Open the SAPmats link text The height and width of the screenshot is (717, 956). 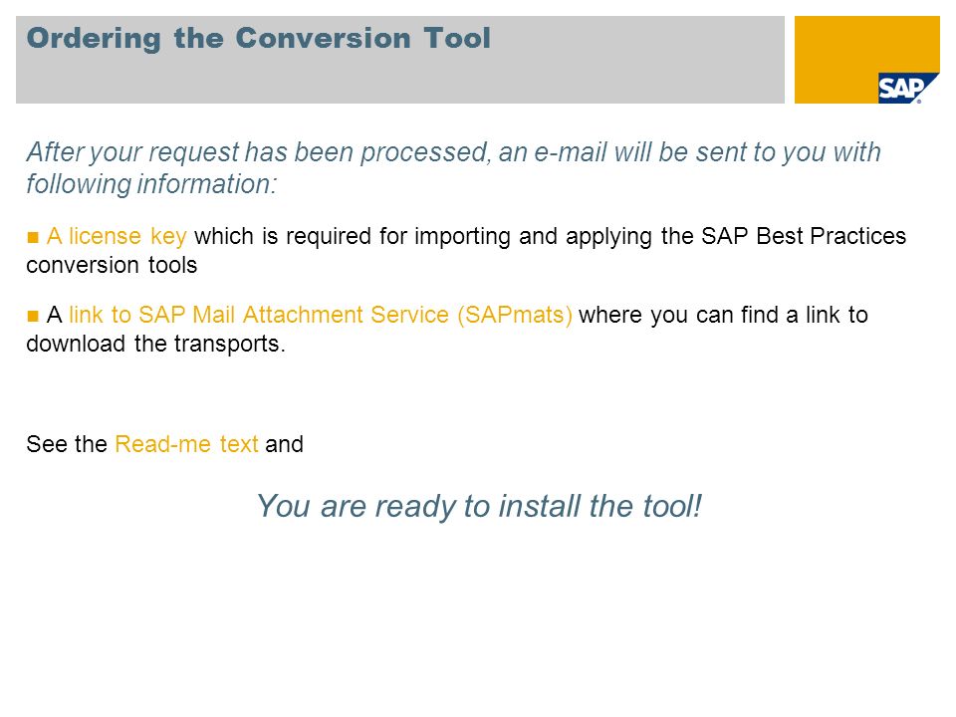tap(321, 315)
